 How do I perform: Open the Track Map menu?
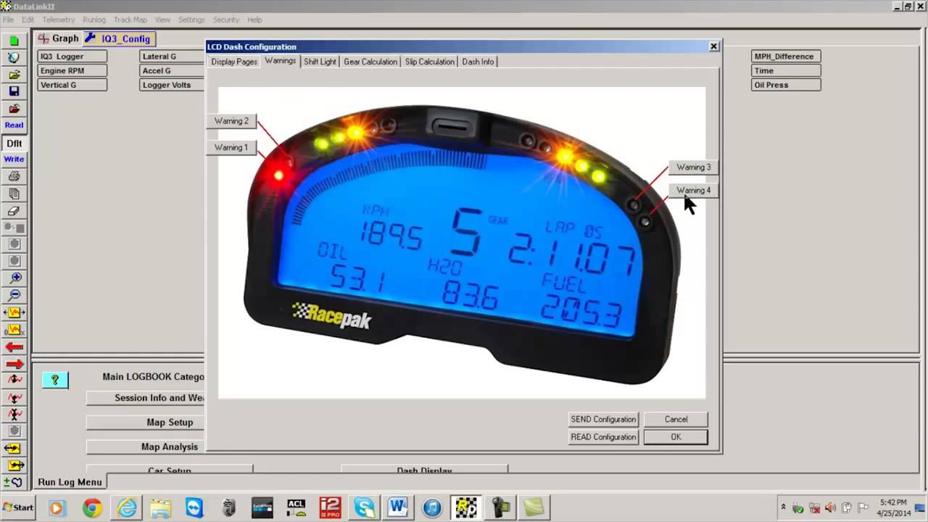pos(130,20)
